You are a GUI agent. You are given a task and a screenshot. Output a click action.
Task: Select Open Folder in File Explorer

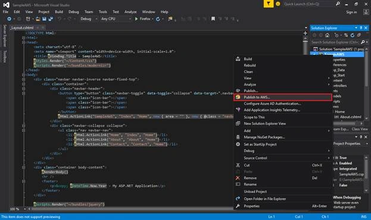[283, 199]
